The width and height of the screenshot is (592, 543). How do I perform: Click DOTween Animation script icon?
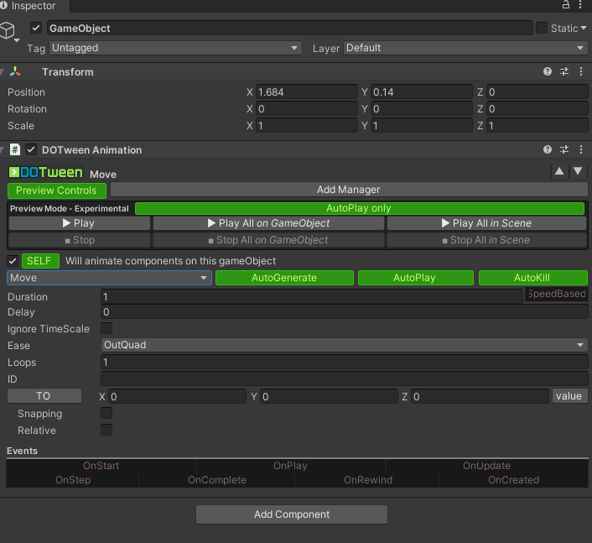click(15, 149)
